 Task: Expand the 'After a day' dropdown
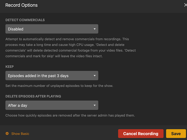(52, 105)
